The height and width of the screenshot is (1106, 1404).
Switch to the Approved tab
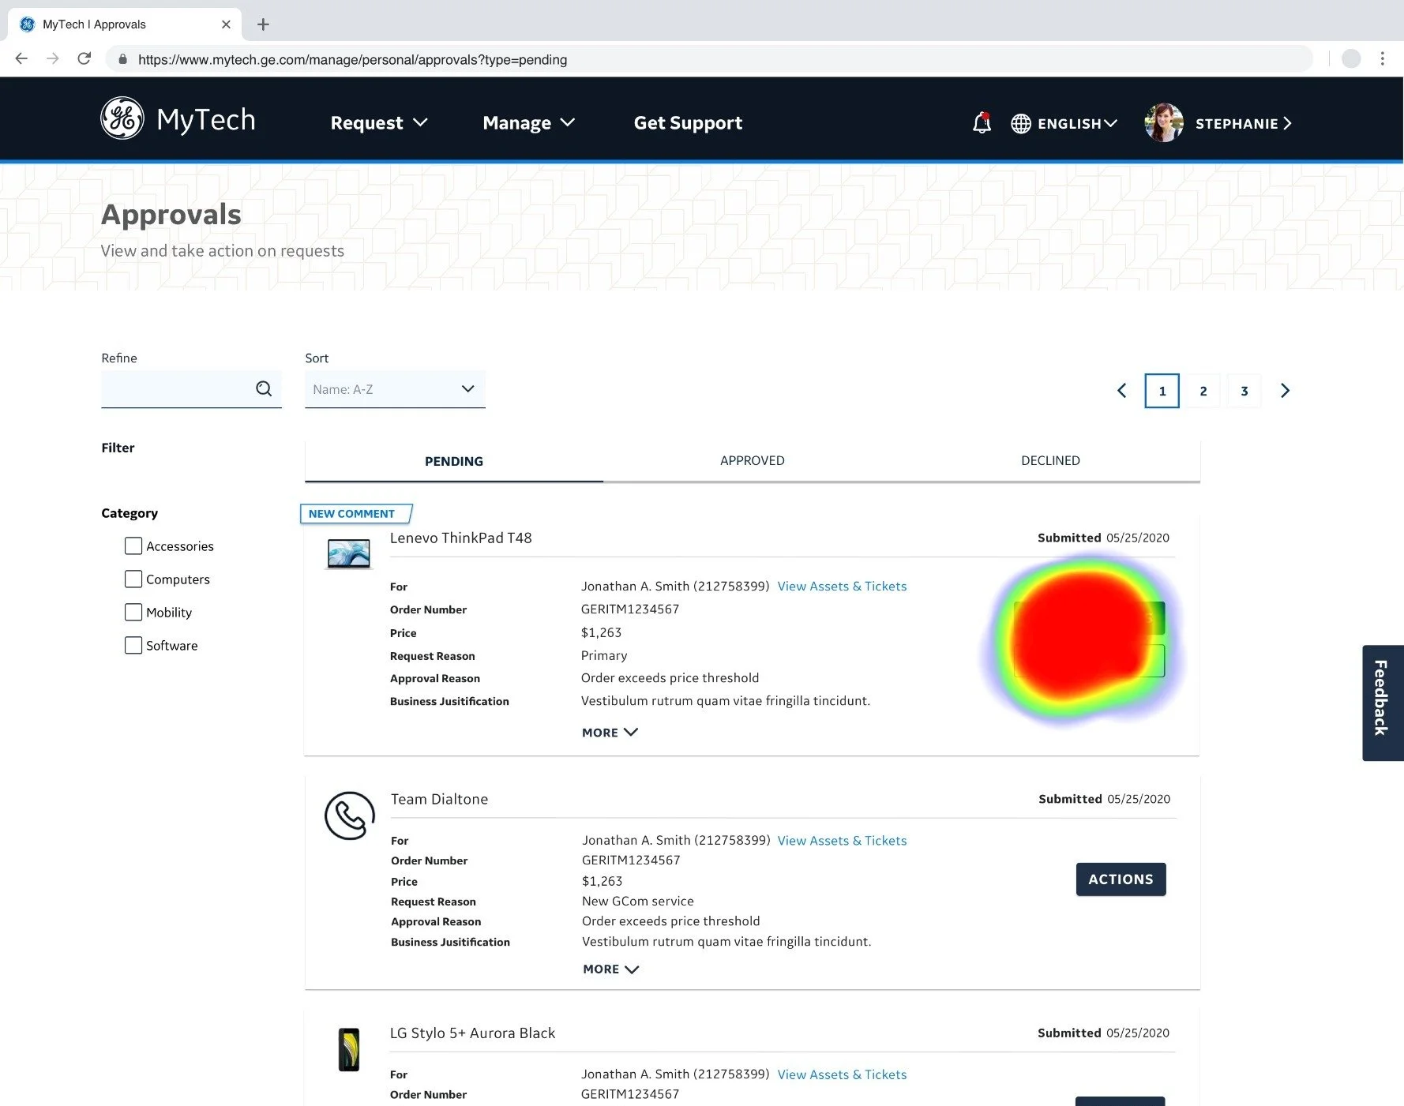point(752,460)
